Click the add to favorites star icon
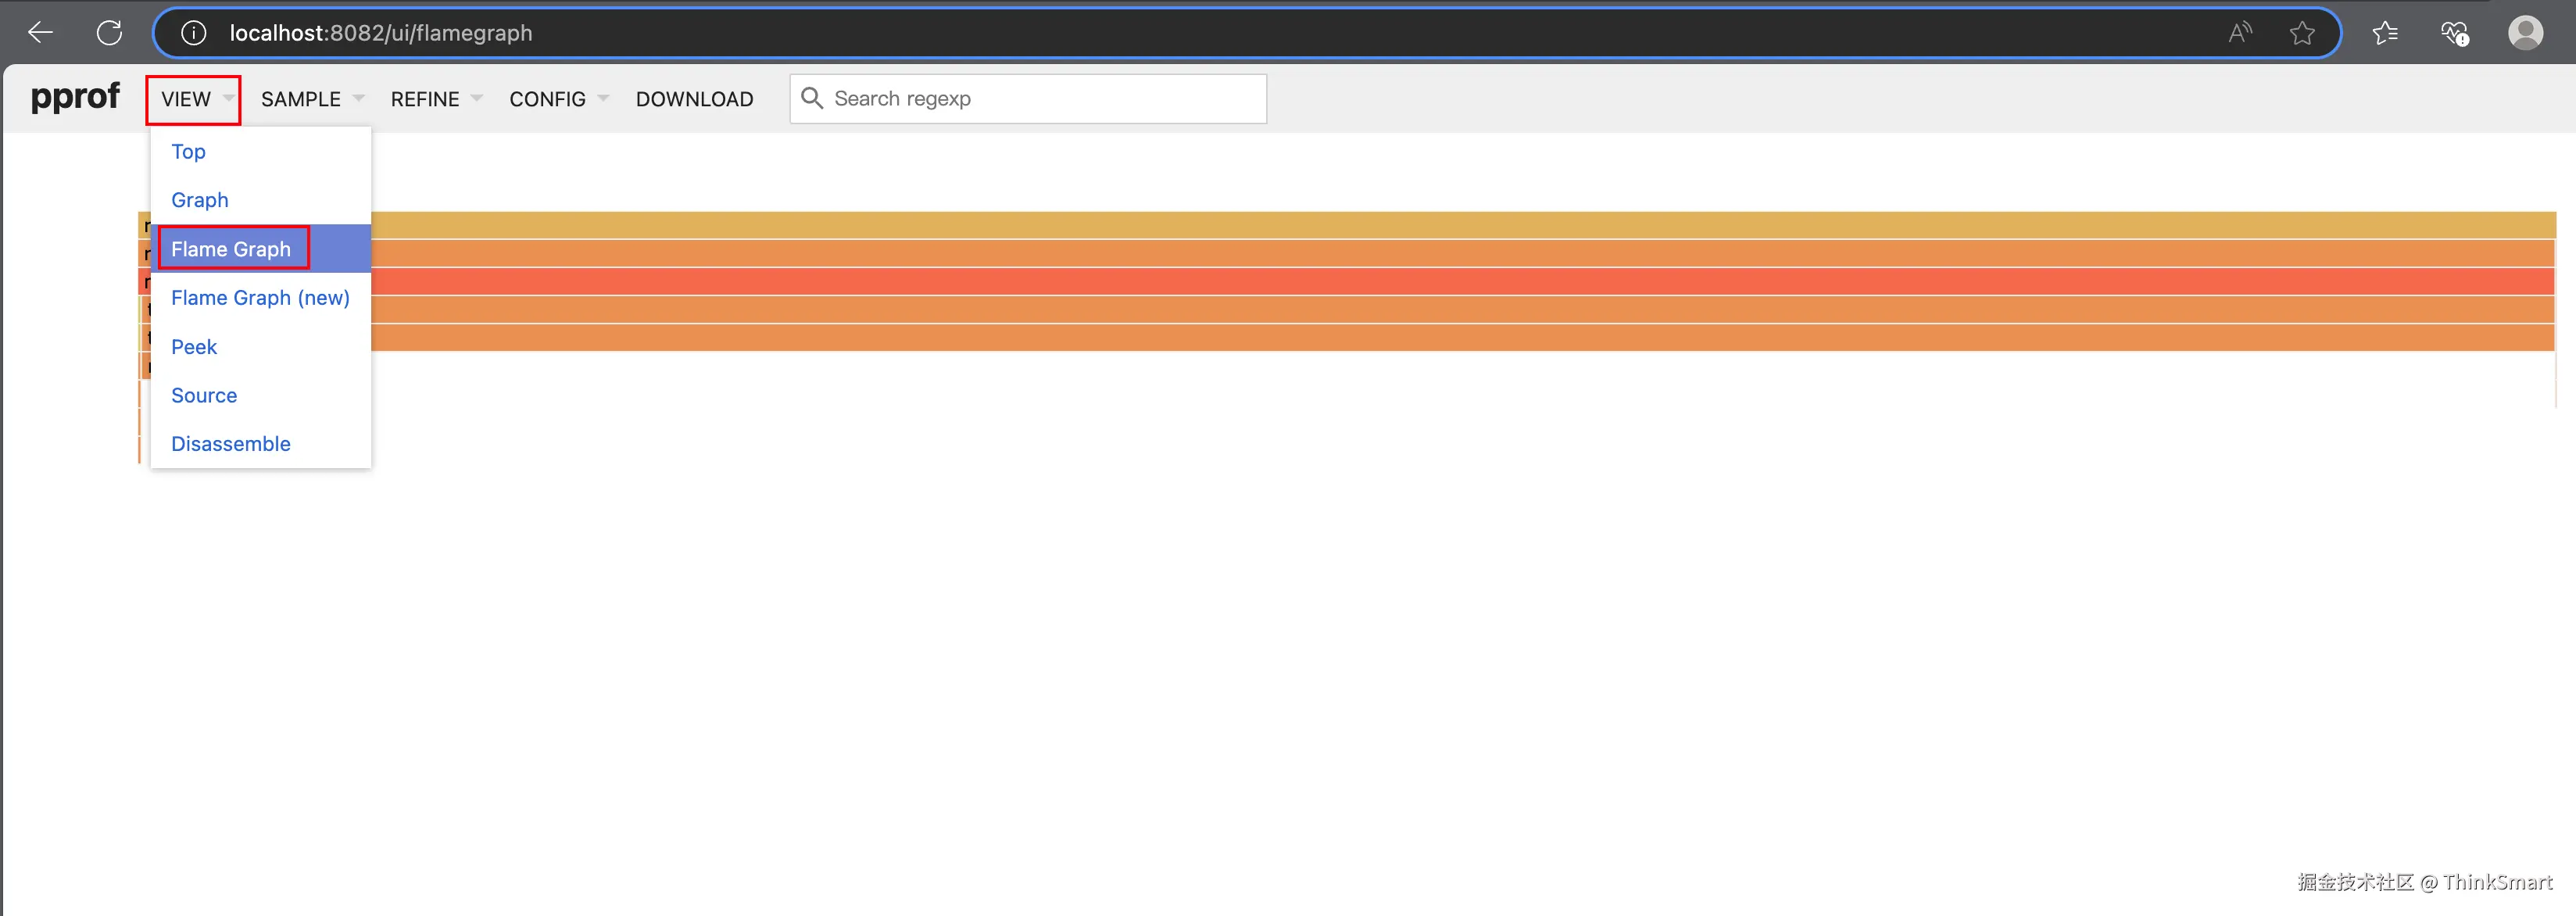The height and width of the screenshot is (916, 2576). [2302, 33]
